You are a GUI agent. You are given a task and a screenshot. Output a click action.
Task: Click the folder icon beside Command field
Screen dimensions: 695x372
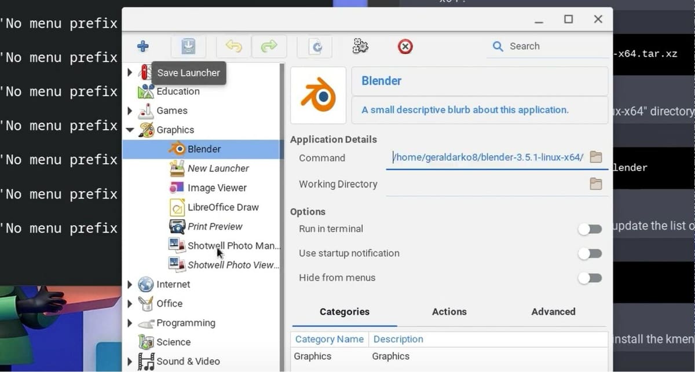(x=596, y=157)
